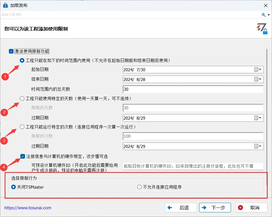
Task: Click the TSMaster lock logo in the header
Action: [262, 29]
